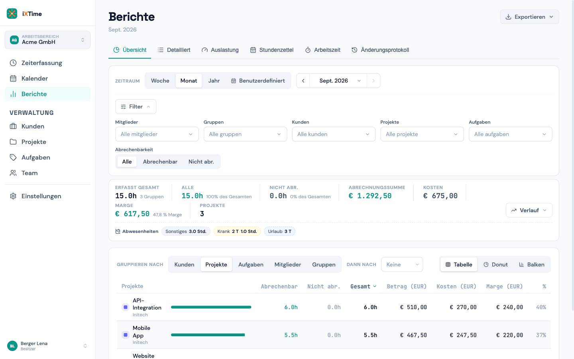Switch to Balken chart view
The image size is (574, 359).
pyautogui.click(x=532, y=264)
